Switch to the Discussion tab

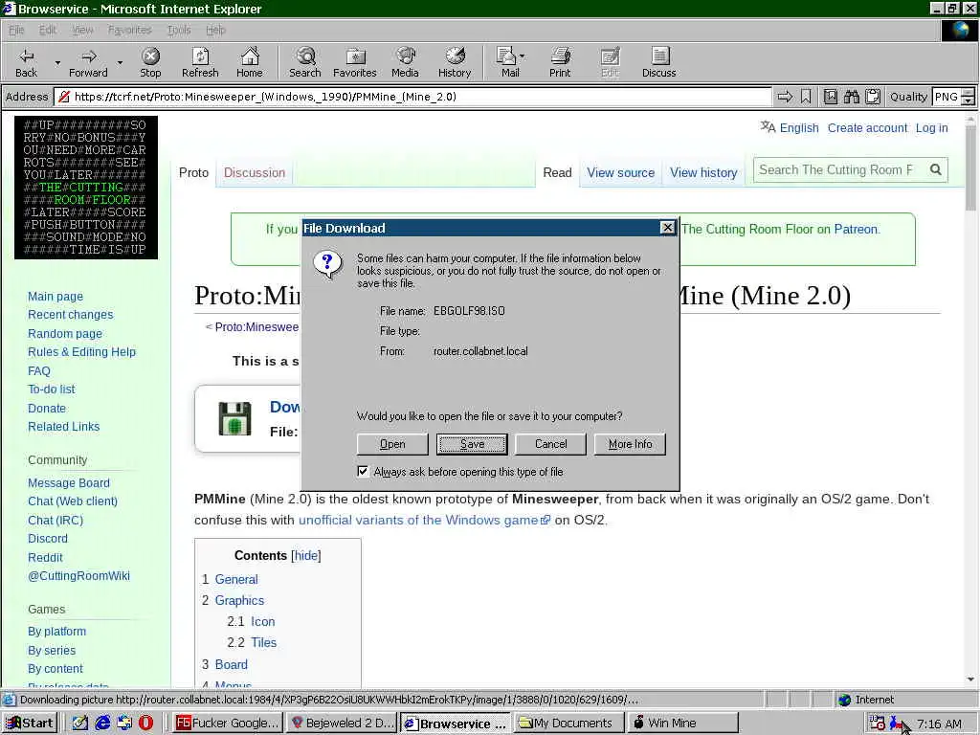tap(255, 172)
